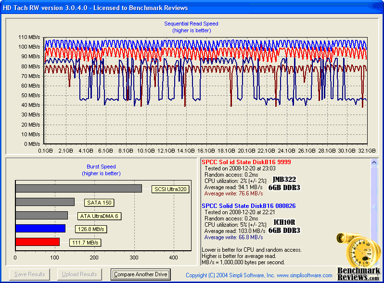Screen dimensions: 384x283
Task: Select the SPCC Sol id State DiskB16 9999 heading
Action: tap(246, 162)
